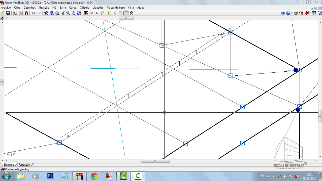Toggle the yellow square outline view button

coord(110,13)
